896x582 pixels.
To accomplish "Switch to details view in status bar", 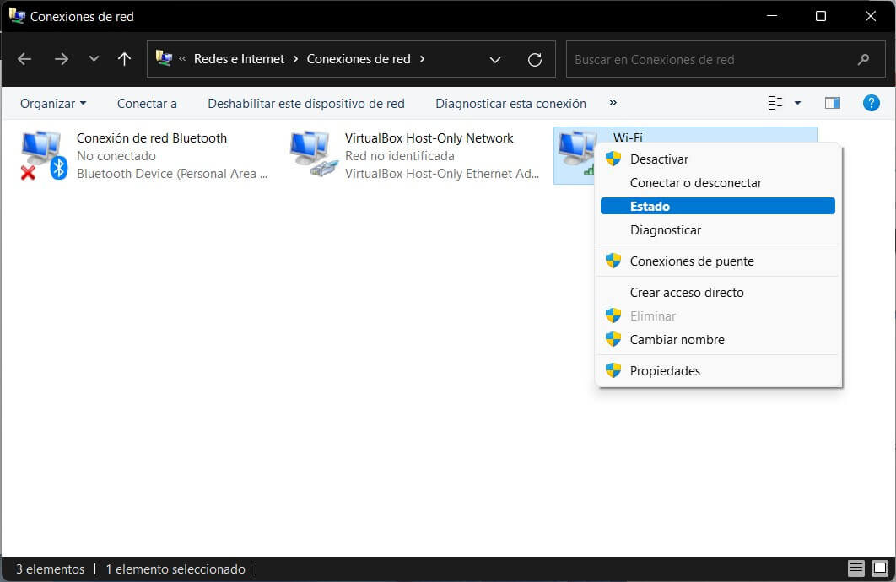I will click(x=856, y=569).
